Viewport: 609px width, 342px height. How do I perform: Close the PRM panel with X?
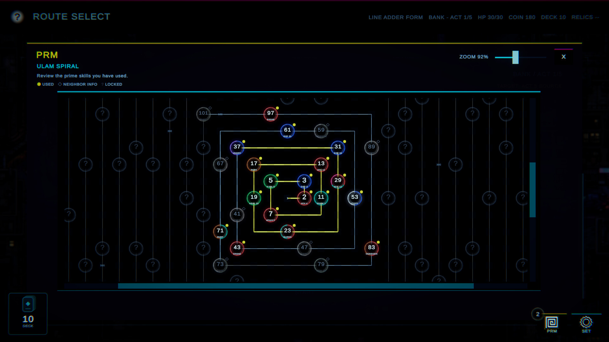(x=564, y=57)
